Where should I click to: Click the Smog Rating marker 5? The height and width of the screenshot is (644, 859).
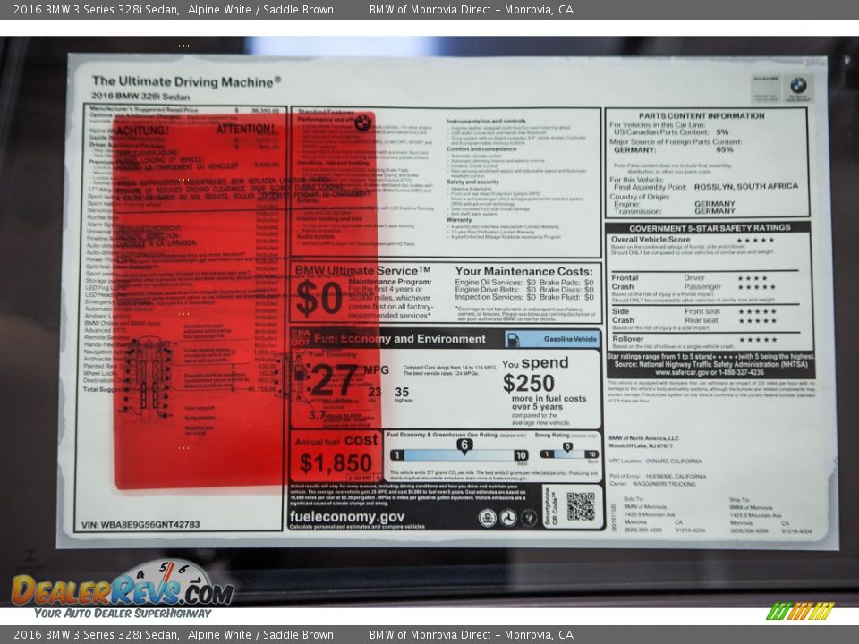coord(567,447)
